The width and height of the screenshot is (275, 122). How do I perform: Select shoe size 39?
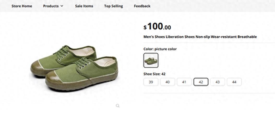151,82
